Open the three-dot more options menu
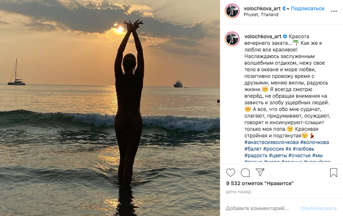The image size is (343, 216). [334, 11]
